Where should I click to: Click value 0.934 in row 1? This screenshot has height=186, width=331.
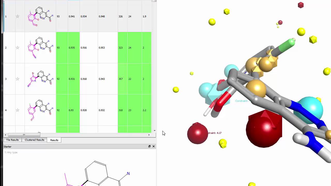(84, 16)
